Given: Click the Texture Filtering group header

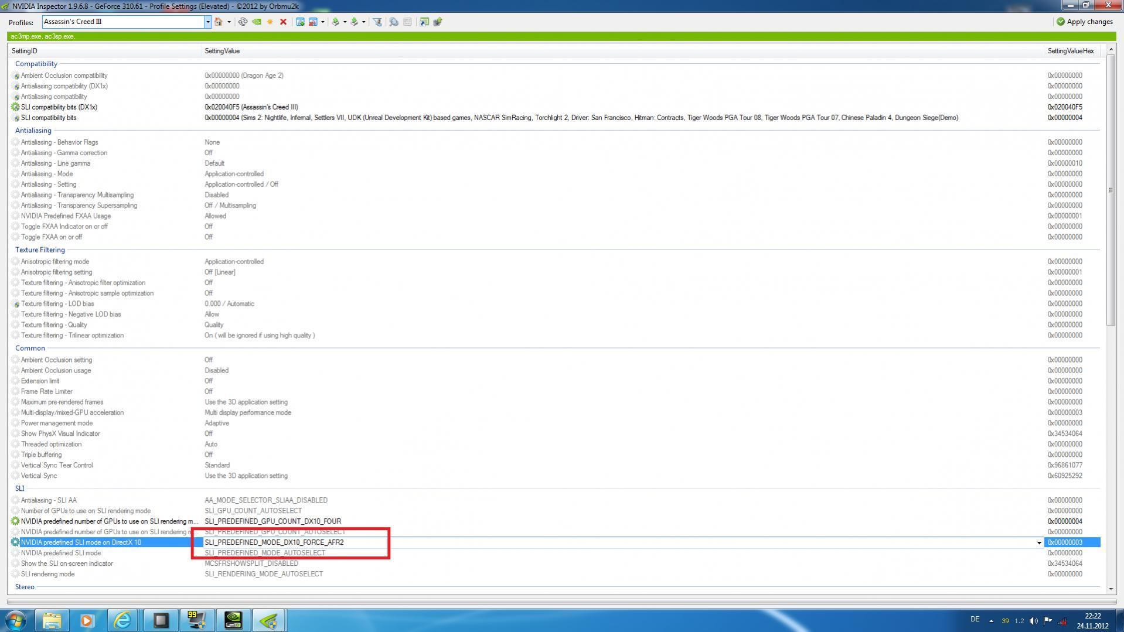Looking at the screenshot, I should 40,250.
